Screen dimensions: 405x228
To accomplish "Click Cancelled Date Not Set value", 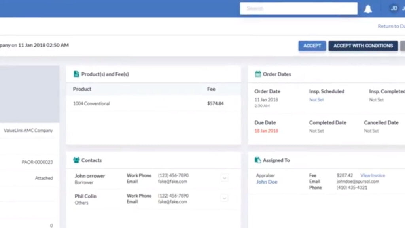I will [371, 131].
